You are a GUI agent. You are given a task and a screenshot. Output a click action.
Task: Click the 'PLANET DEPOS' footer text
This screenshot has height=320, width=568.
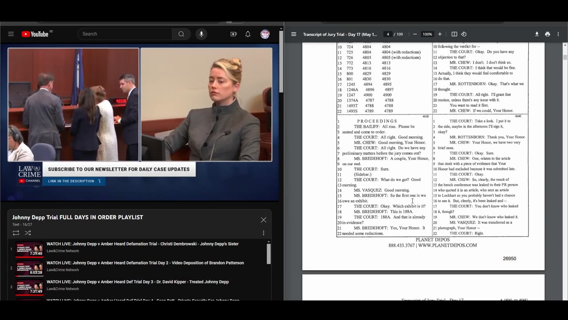[x=433, y=240]
